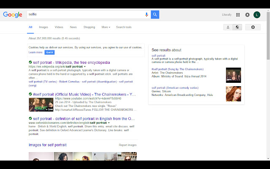The height and width of the screenshot is (169, 270).
Task: Open self portrait Wikipedia result title
Action: coord(71,63)
